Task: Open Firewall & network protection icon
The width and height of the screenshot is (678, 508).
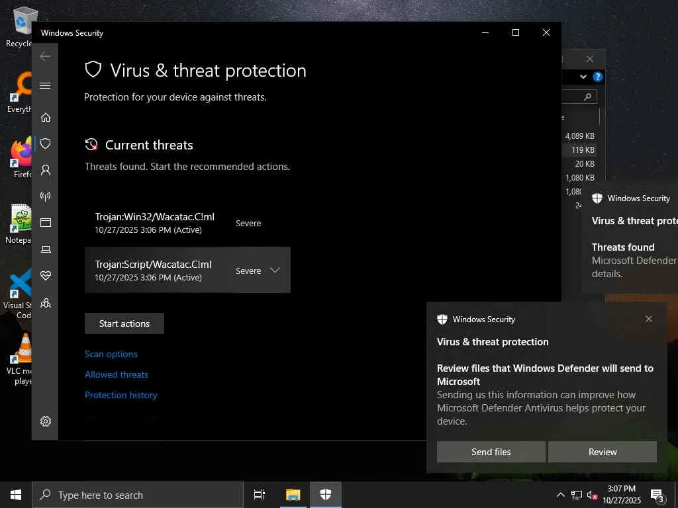Action: click(x=46, y=196)
